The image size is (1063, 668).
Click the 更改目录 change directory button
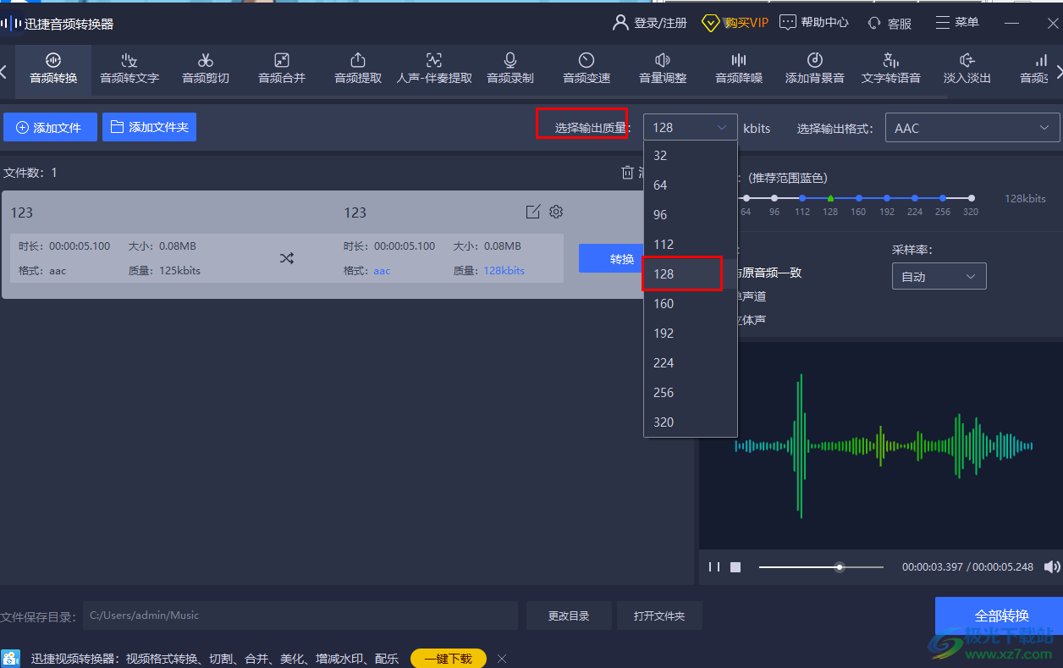[569, 616]
